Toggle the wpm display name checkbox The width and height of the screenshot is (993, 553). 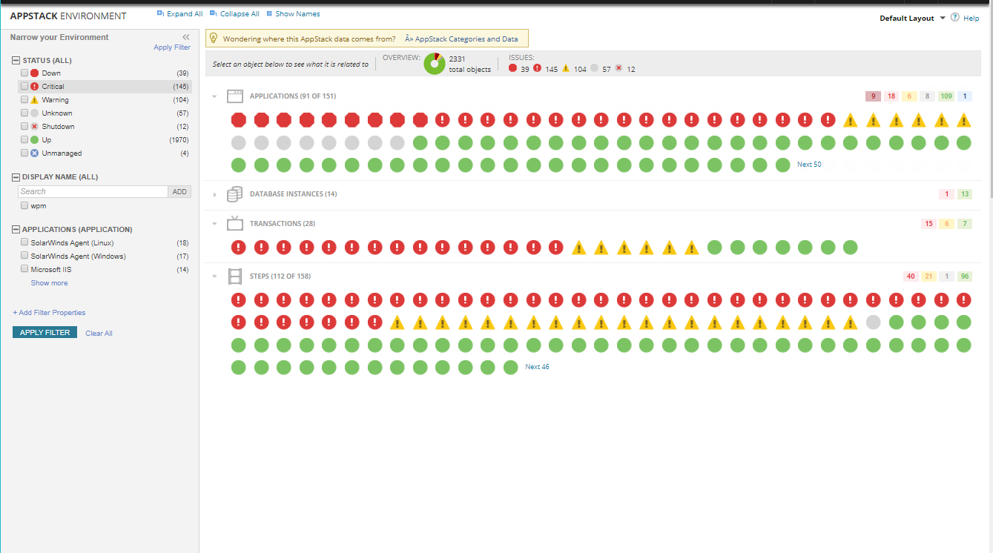24,205
